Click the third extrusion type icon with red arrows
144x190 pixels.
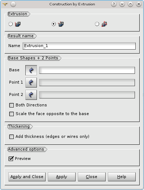pyautogui.click(x=104, y=24)
